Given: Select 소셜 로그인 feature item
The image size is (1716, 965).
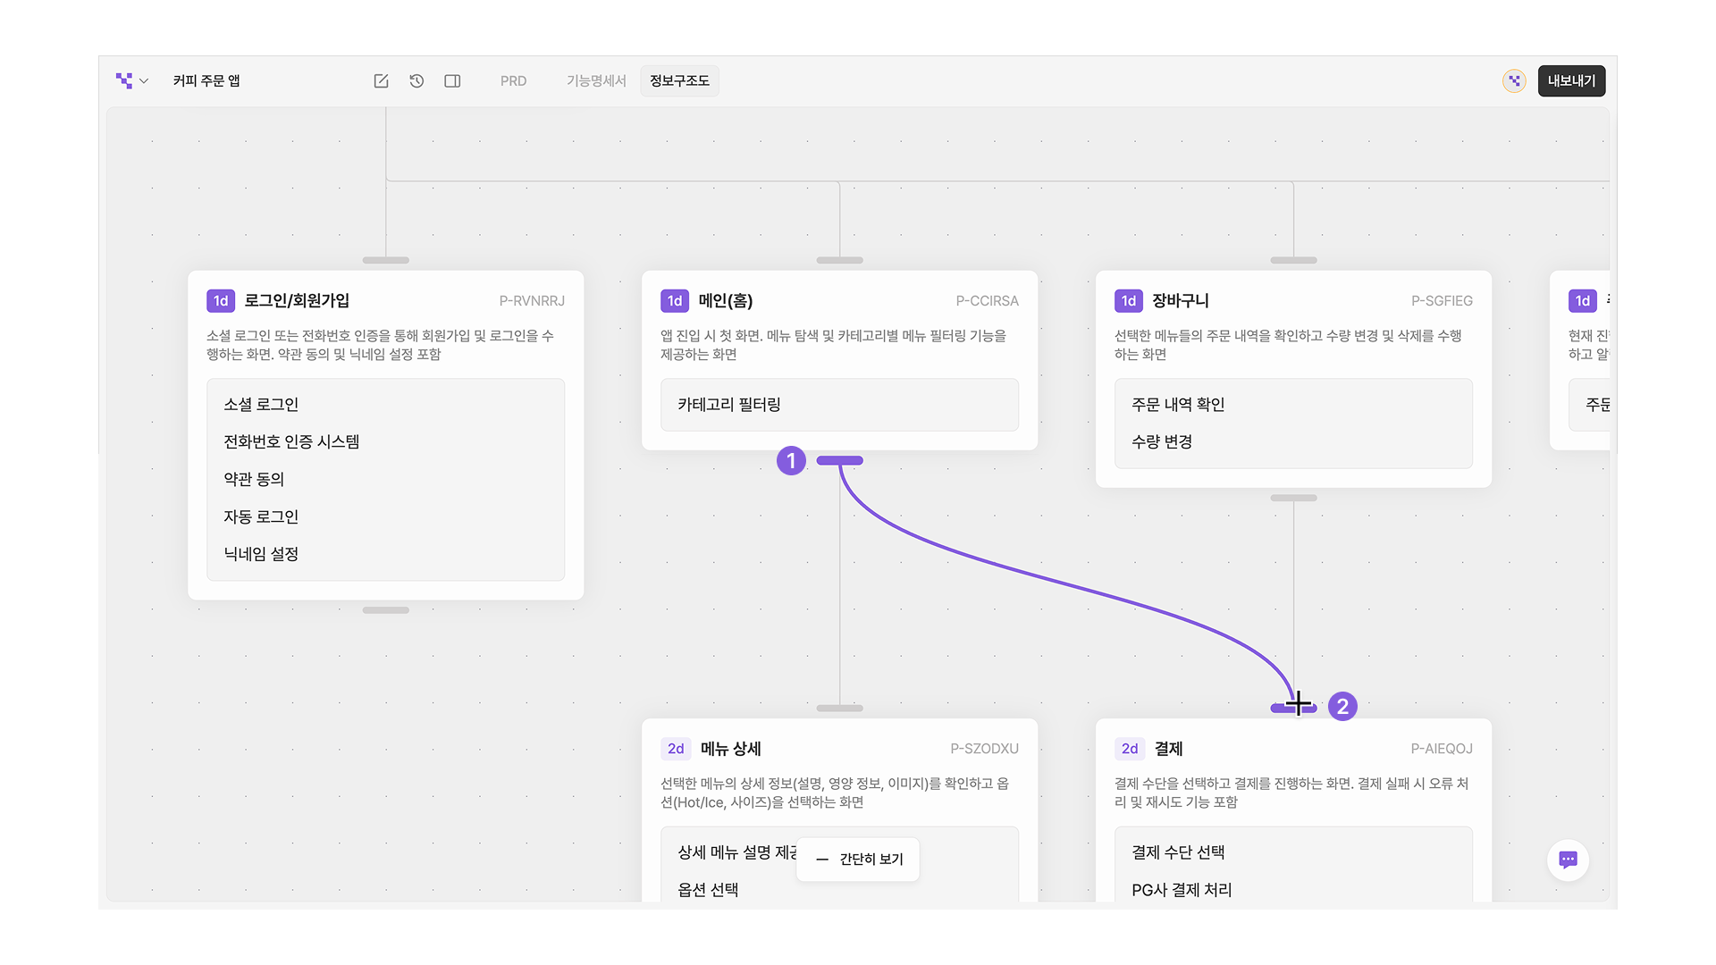Looking at the screenshot, I should (261, 405).
